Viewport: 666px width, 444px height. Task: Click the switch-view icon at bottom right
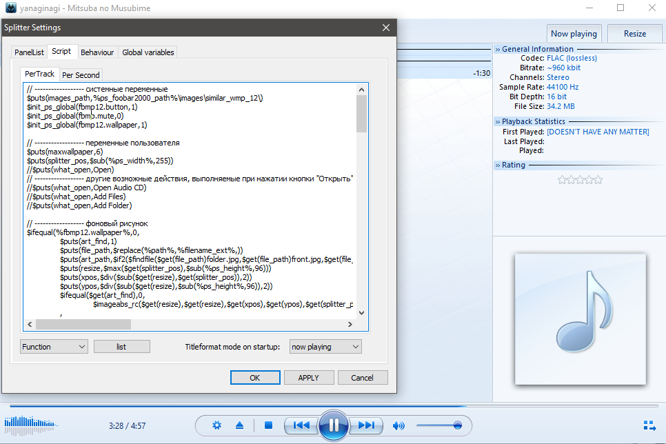click(x=649, y=425)
